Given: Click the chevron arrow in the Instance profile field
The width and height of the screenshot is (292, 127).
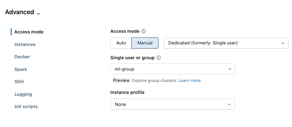Looking at the screenshot, I should (x=229, y=104).
